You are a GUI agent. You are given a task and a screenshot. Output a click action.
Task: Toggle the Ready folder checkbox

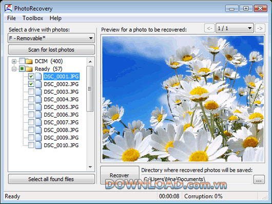click(x=22, y=69)
